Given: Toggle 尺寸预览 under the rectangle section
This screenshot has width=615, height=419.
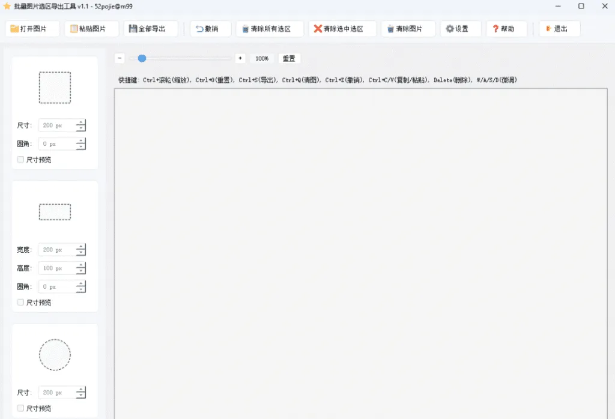Looking at the screenshot, I should click(x=20, y=302).
